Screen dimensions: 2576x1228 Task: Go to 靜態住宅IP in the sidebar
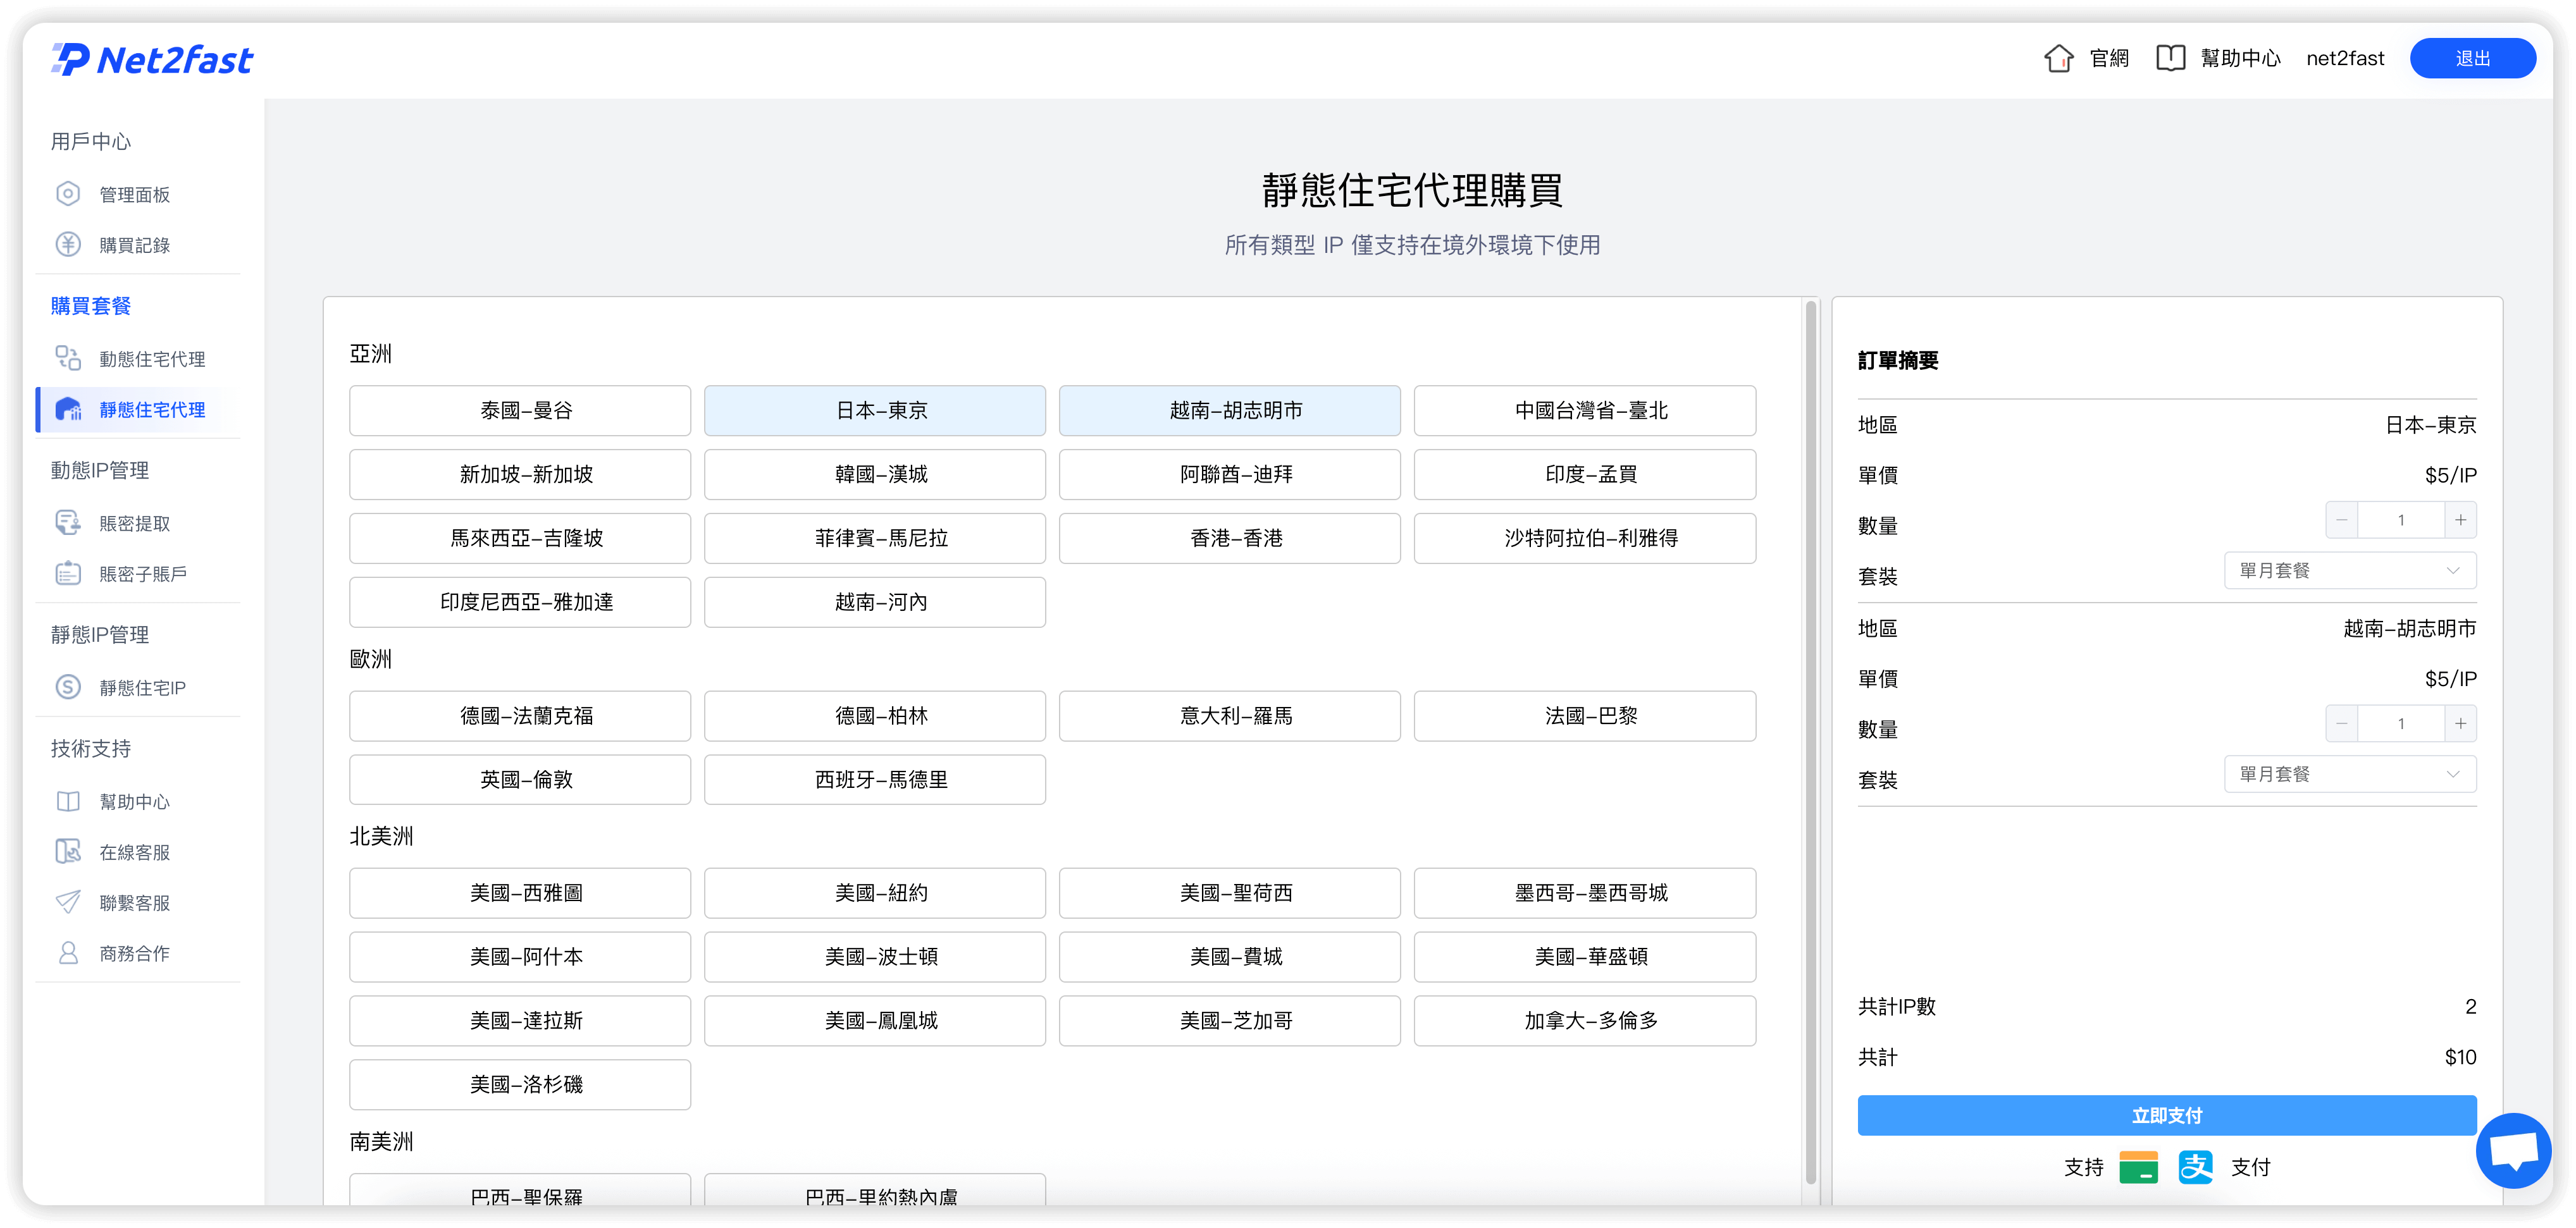click(x=142, y=687)
